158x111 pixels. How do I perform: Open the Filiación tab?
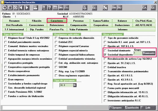coord(37,21)
